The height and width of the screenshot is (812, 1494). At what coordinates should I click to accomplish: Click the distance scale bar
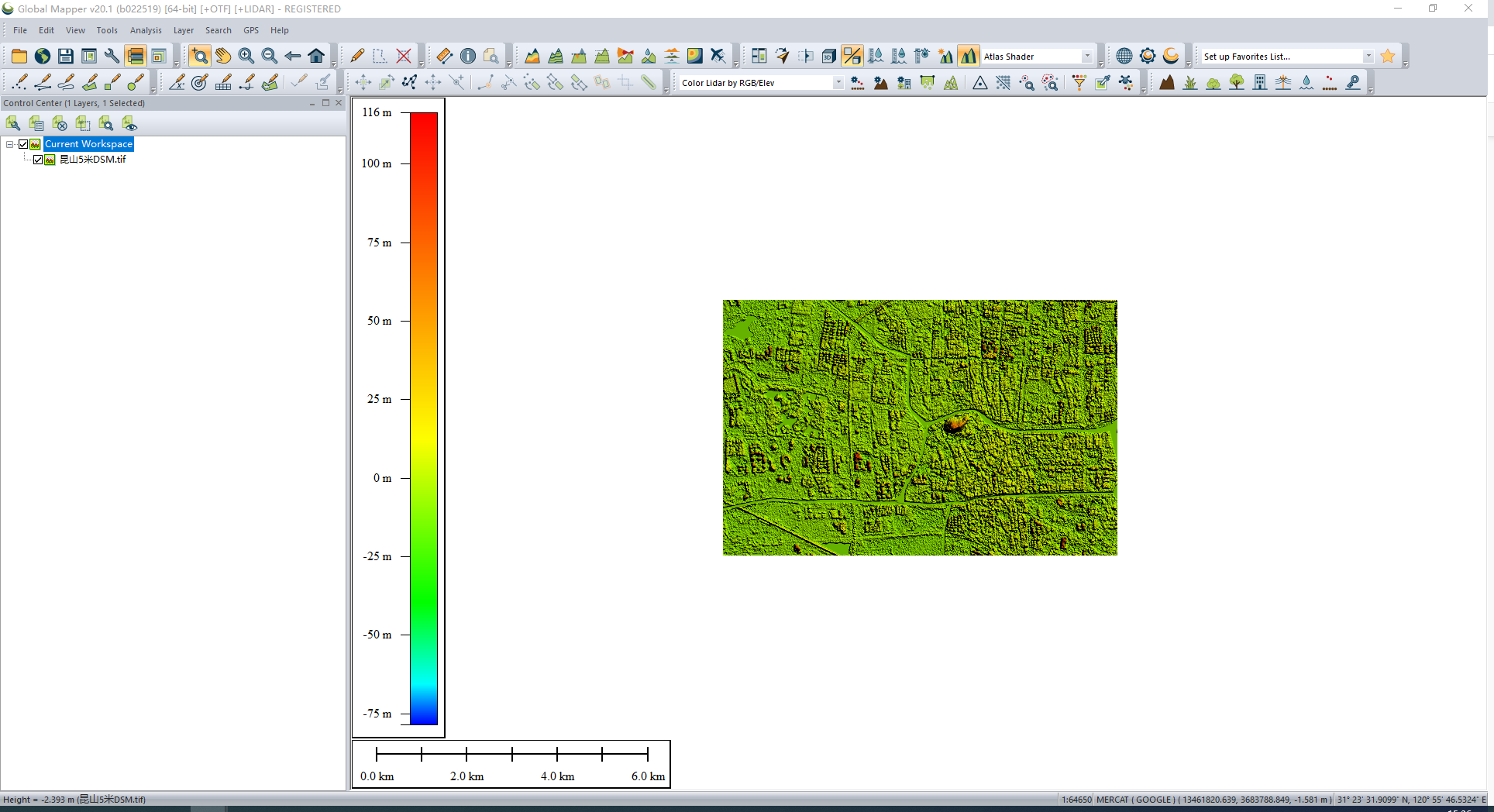click(x=511, y=764)
